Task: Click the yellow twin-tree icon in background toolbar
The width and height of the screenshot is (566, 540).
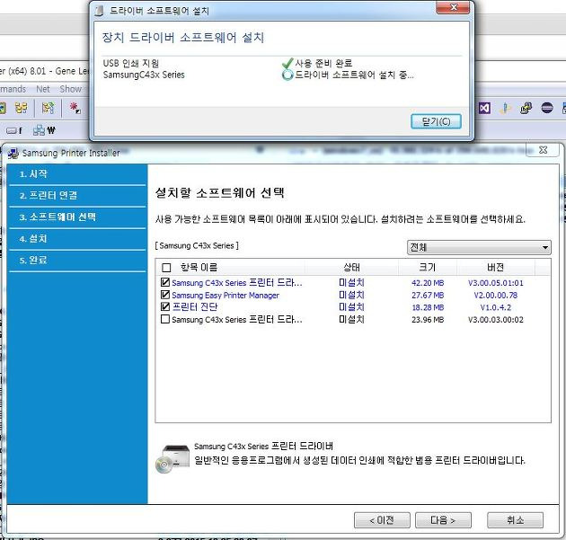Action: [x=21, y=108]
